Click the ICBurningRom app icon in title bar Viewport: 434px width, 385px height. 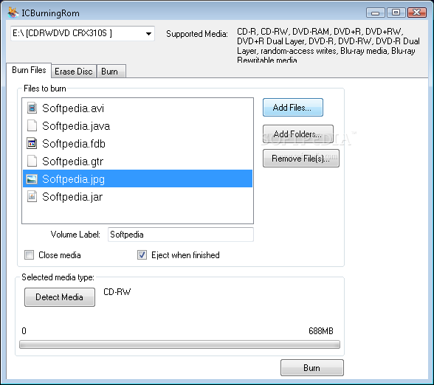pos(13,13)
